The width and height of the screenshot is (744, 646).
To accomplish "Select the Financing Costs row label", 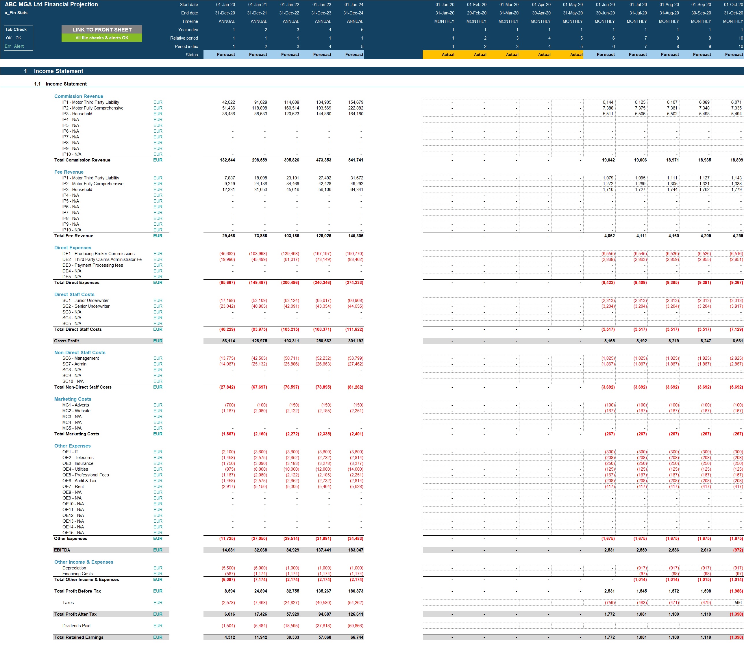I will point(77,574).
